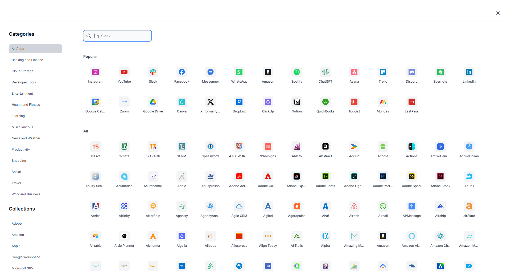Choose the Spotify app icon

[x=297, y=72]
